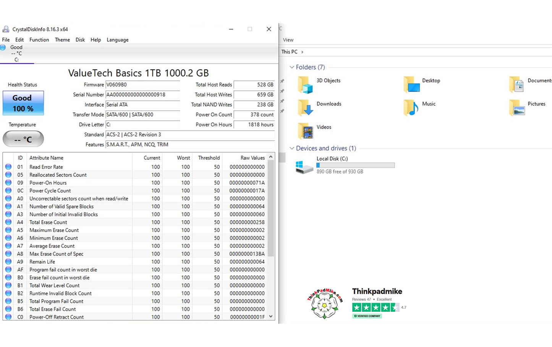Select the 3D Objects folder icon
The width and height of the screenshot is (552, 347).
[306, 84]
